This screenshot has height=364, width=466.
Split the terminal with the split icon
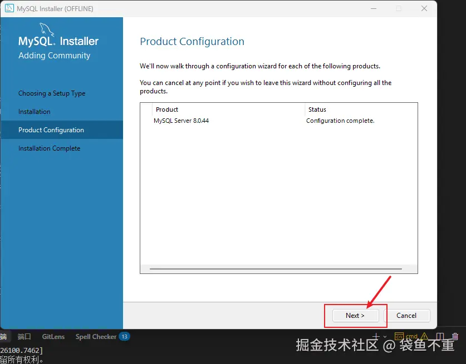(x=440, y=336)
